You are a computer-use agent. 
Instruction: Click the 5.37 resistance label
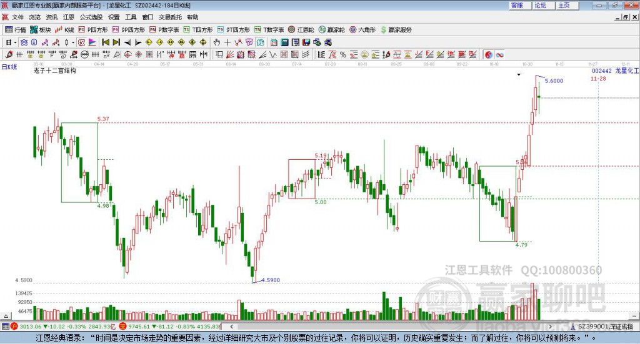coord(103,119)
